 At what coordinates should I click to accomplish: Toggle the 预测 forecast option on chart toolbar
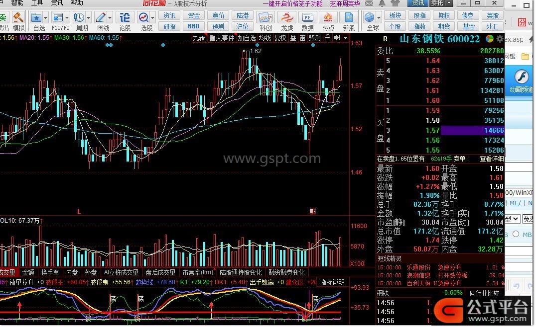(x=315, y=38)
